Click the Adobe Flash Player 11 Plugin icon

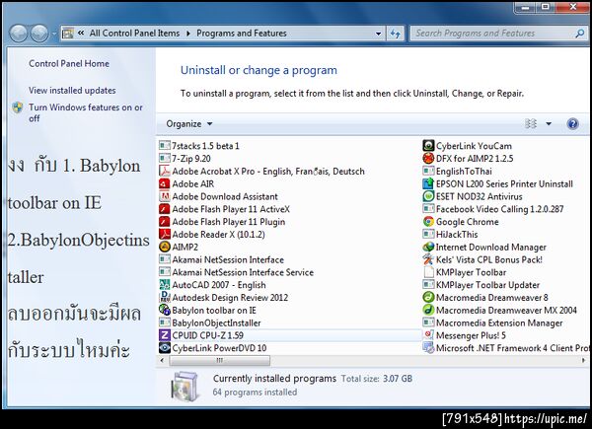pos(165,222)
